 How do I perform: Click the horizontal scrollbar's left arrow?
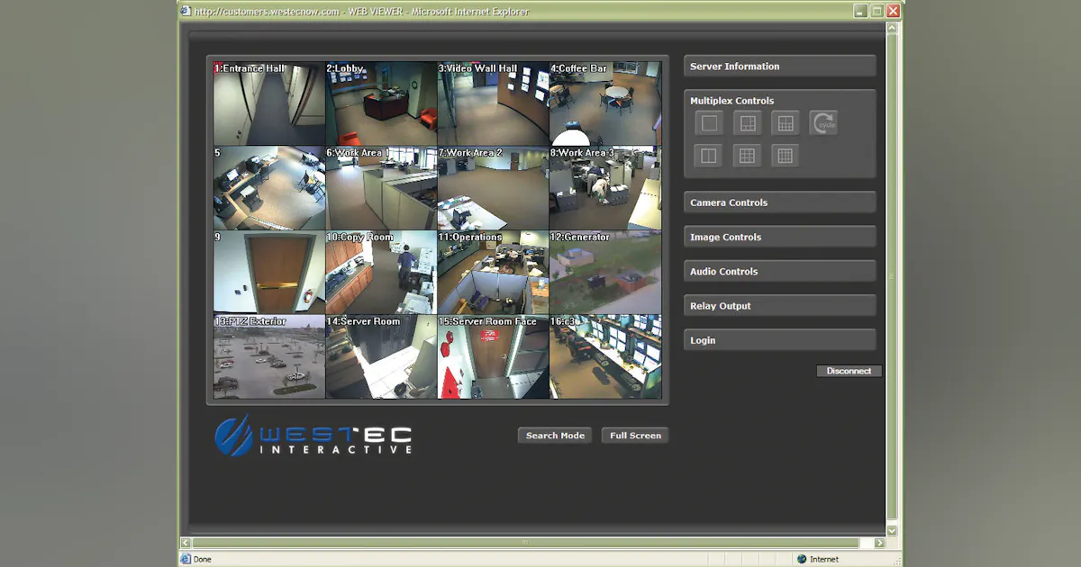(x=186, y=543)
